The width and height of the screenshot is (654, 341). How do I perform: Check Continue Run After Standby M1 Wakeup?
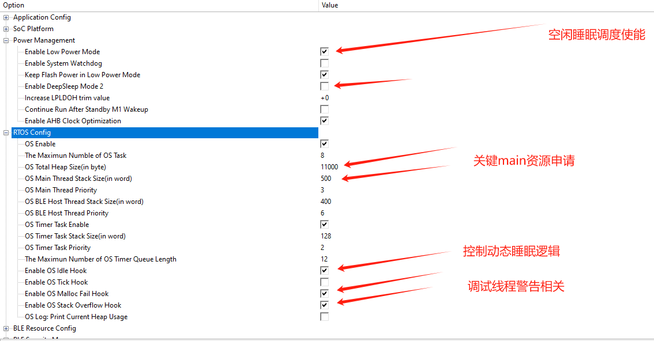(324, 109)
